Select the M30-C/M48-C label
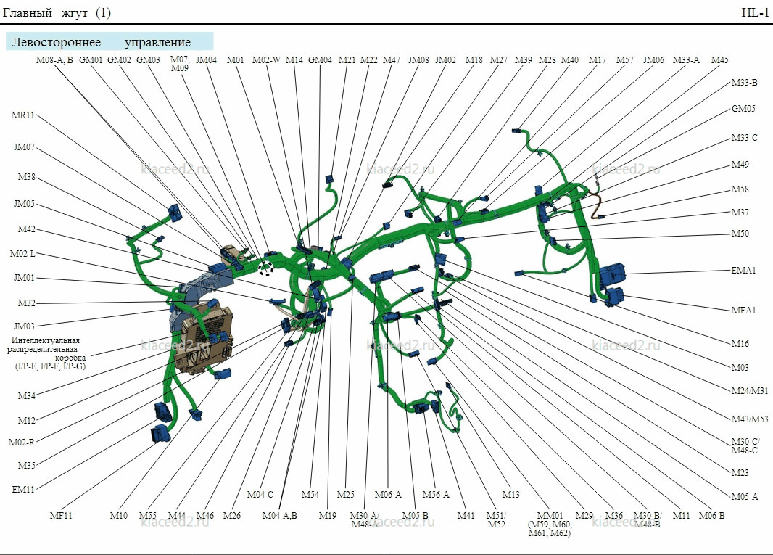 [x=745, y=446]
